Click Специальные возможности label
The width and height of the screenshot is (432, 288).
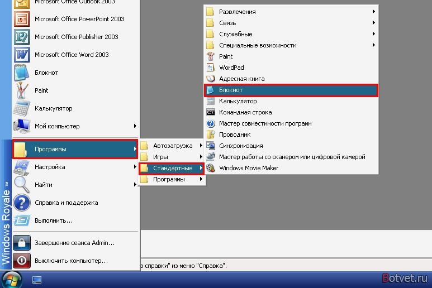258,45
